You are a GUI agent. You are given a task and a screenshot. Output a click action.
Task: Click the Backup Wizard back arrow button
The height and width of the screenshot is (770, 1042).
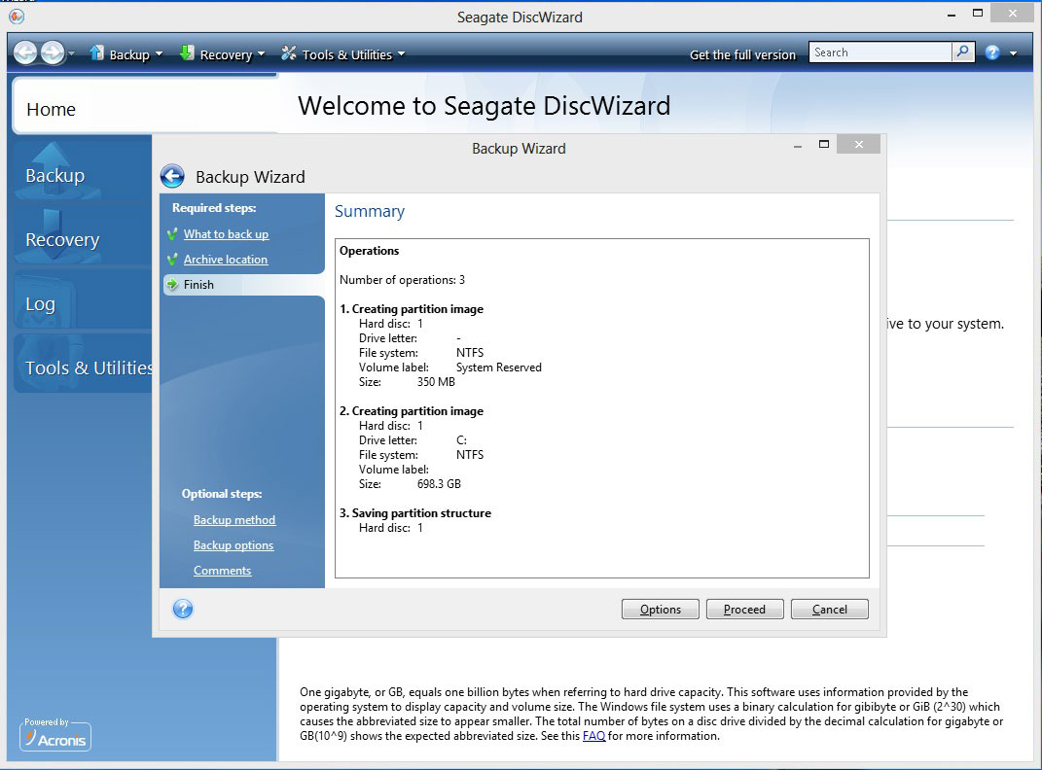click(172, 177)
